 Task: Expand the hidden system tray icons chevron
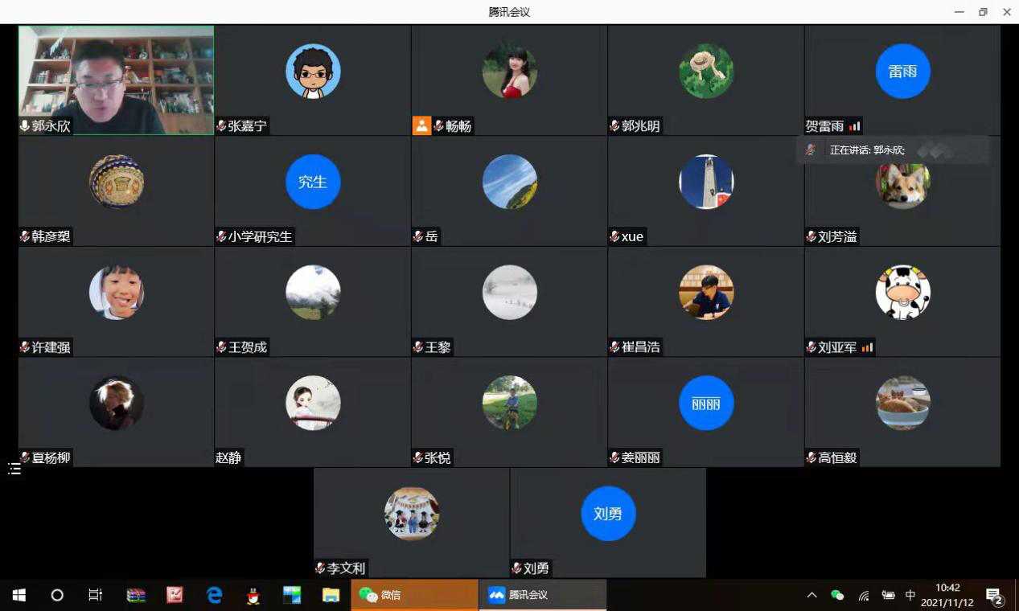[x=812, y=595]
